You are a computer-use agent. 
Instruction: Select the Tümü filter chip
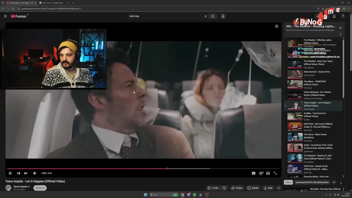(x=288, y=182)
